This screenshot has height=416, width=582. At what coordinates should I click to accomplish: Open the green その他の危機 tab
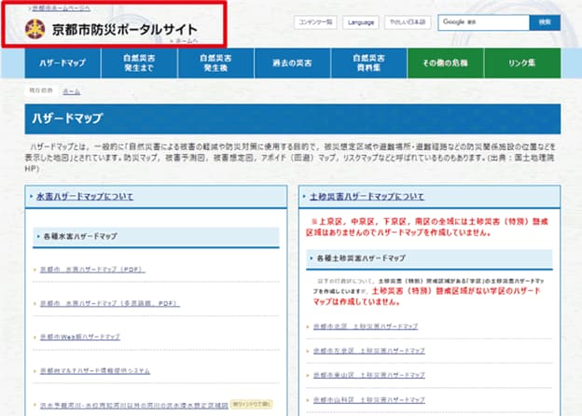click(x=446, y=63)
